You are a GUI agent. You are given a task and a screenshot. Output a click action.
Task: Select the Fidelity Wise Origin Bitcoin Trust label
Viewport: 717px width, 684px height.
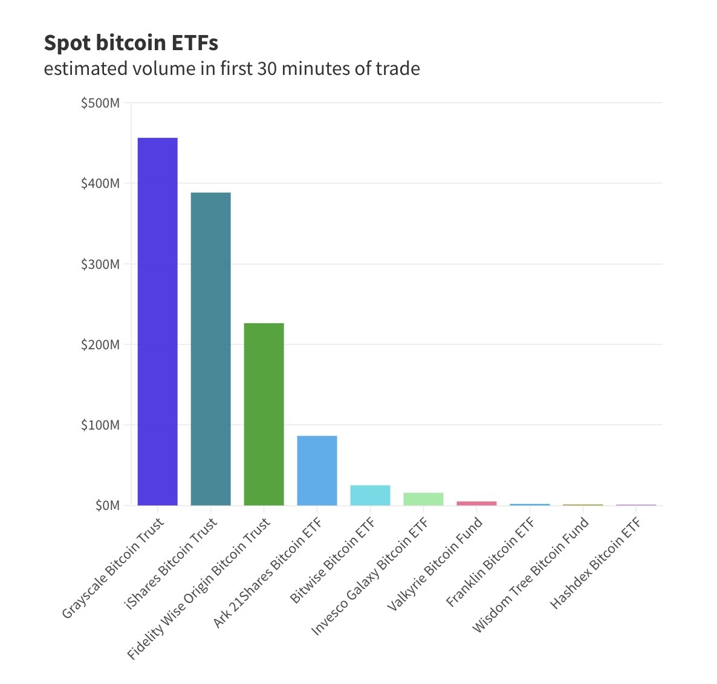coord(200,588)
